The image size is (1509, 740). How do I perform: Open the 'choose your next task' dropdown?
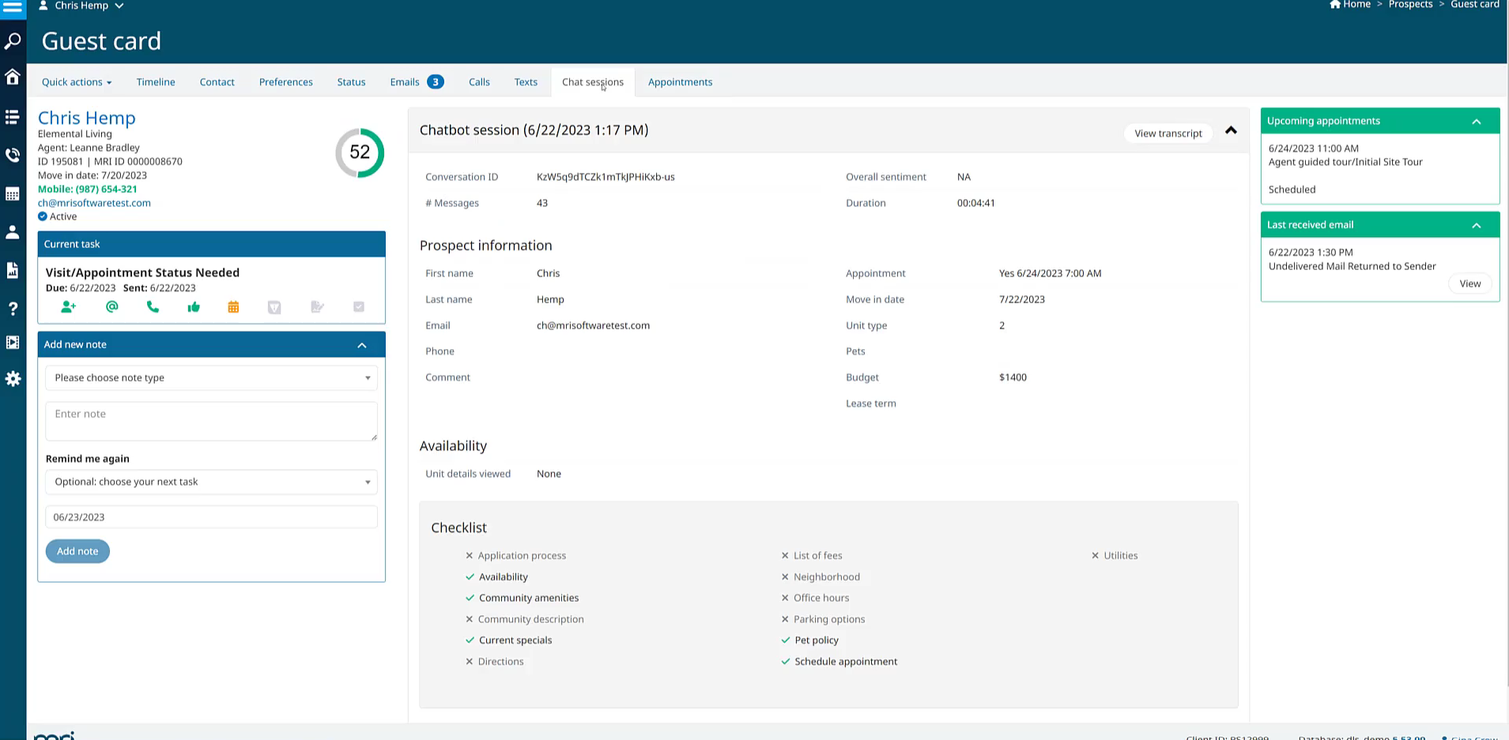pyautogui.click(x=211, y=482)
